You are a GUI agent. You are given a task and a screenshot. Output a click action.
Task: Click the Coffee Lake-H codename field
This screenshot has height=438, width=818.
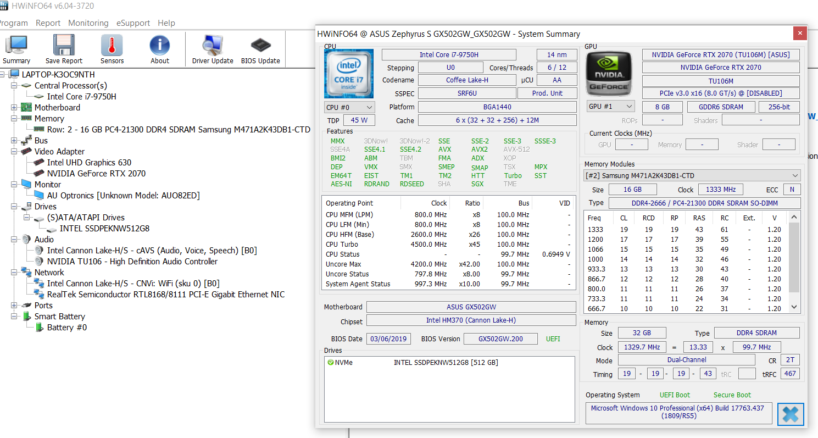(x=467, y=80)
